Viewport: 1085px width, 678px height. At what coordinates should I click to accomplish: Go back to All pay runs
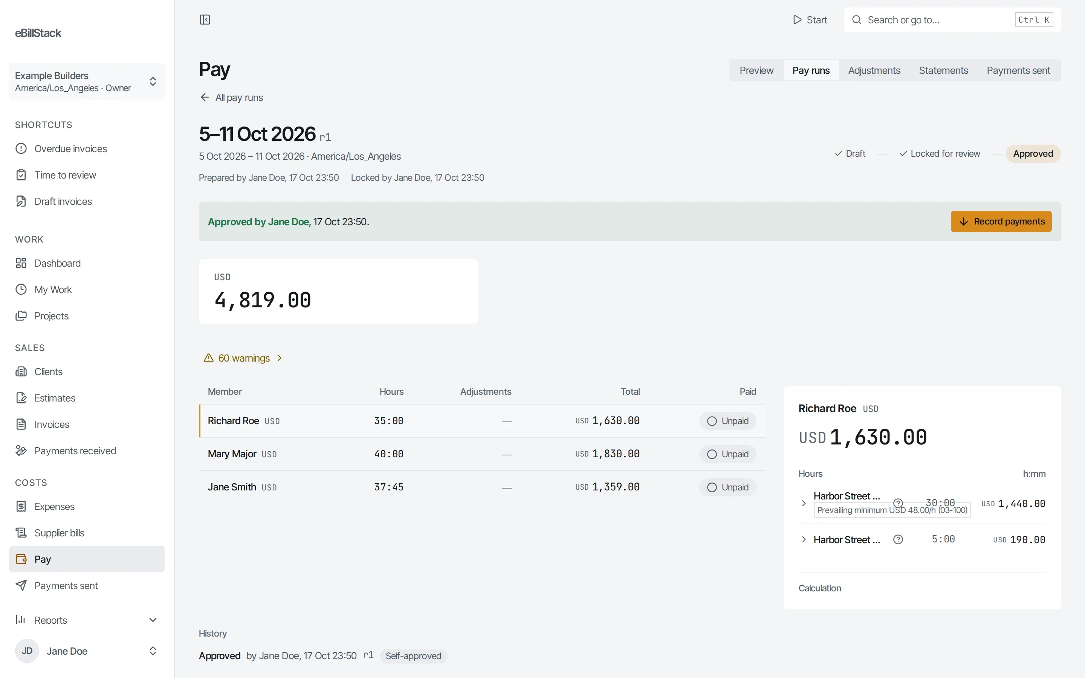[231, 98]
